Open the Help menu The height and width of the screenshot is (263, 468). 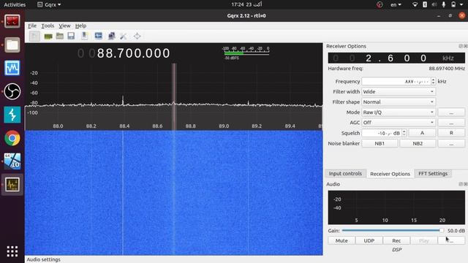80,26
